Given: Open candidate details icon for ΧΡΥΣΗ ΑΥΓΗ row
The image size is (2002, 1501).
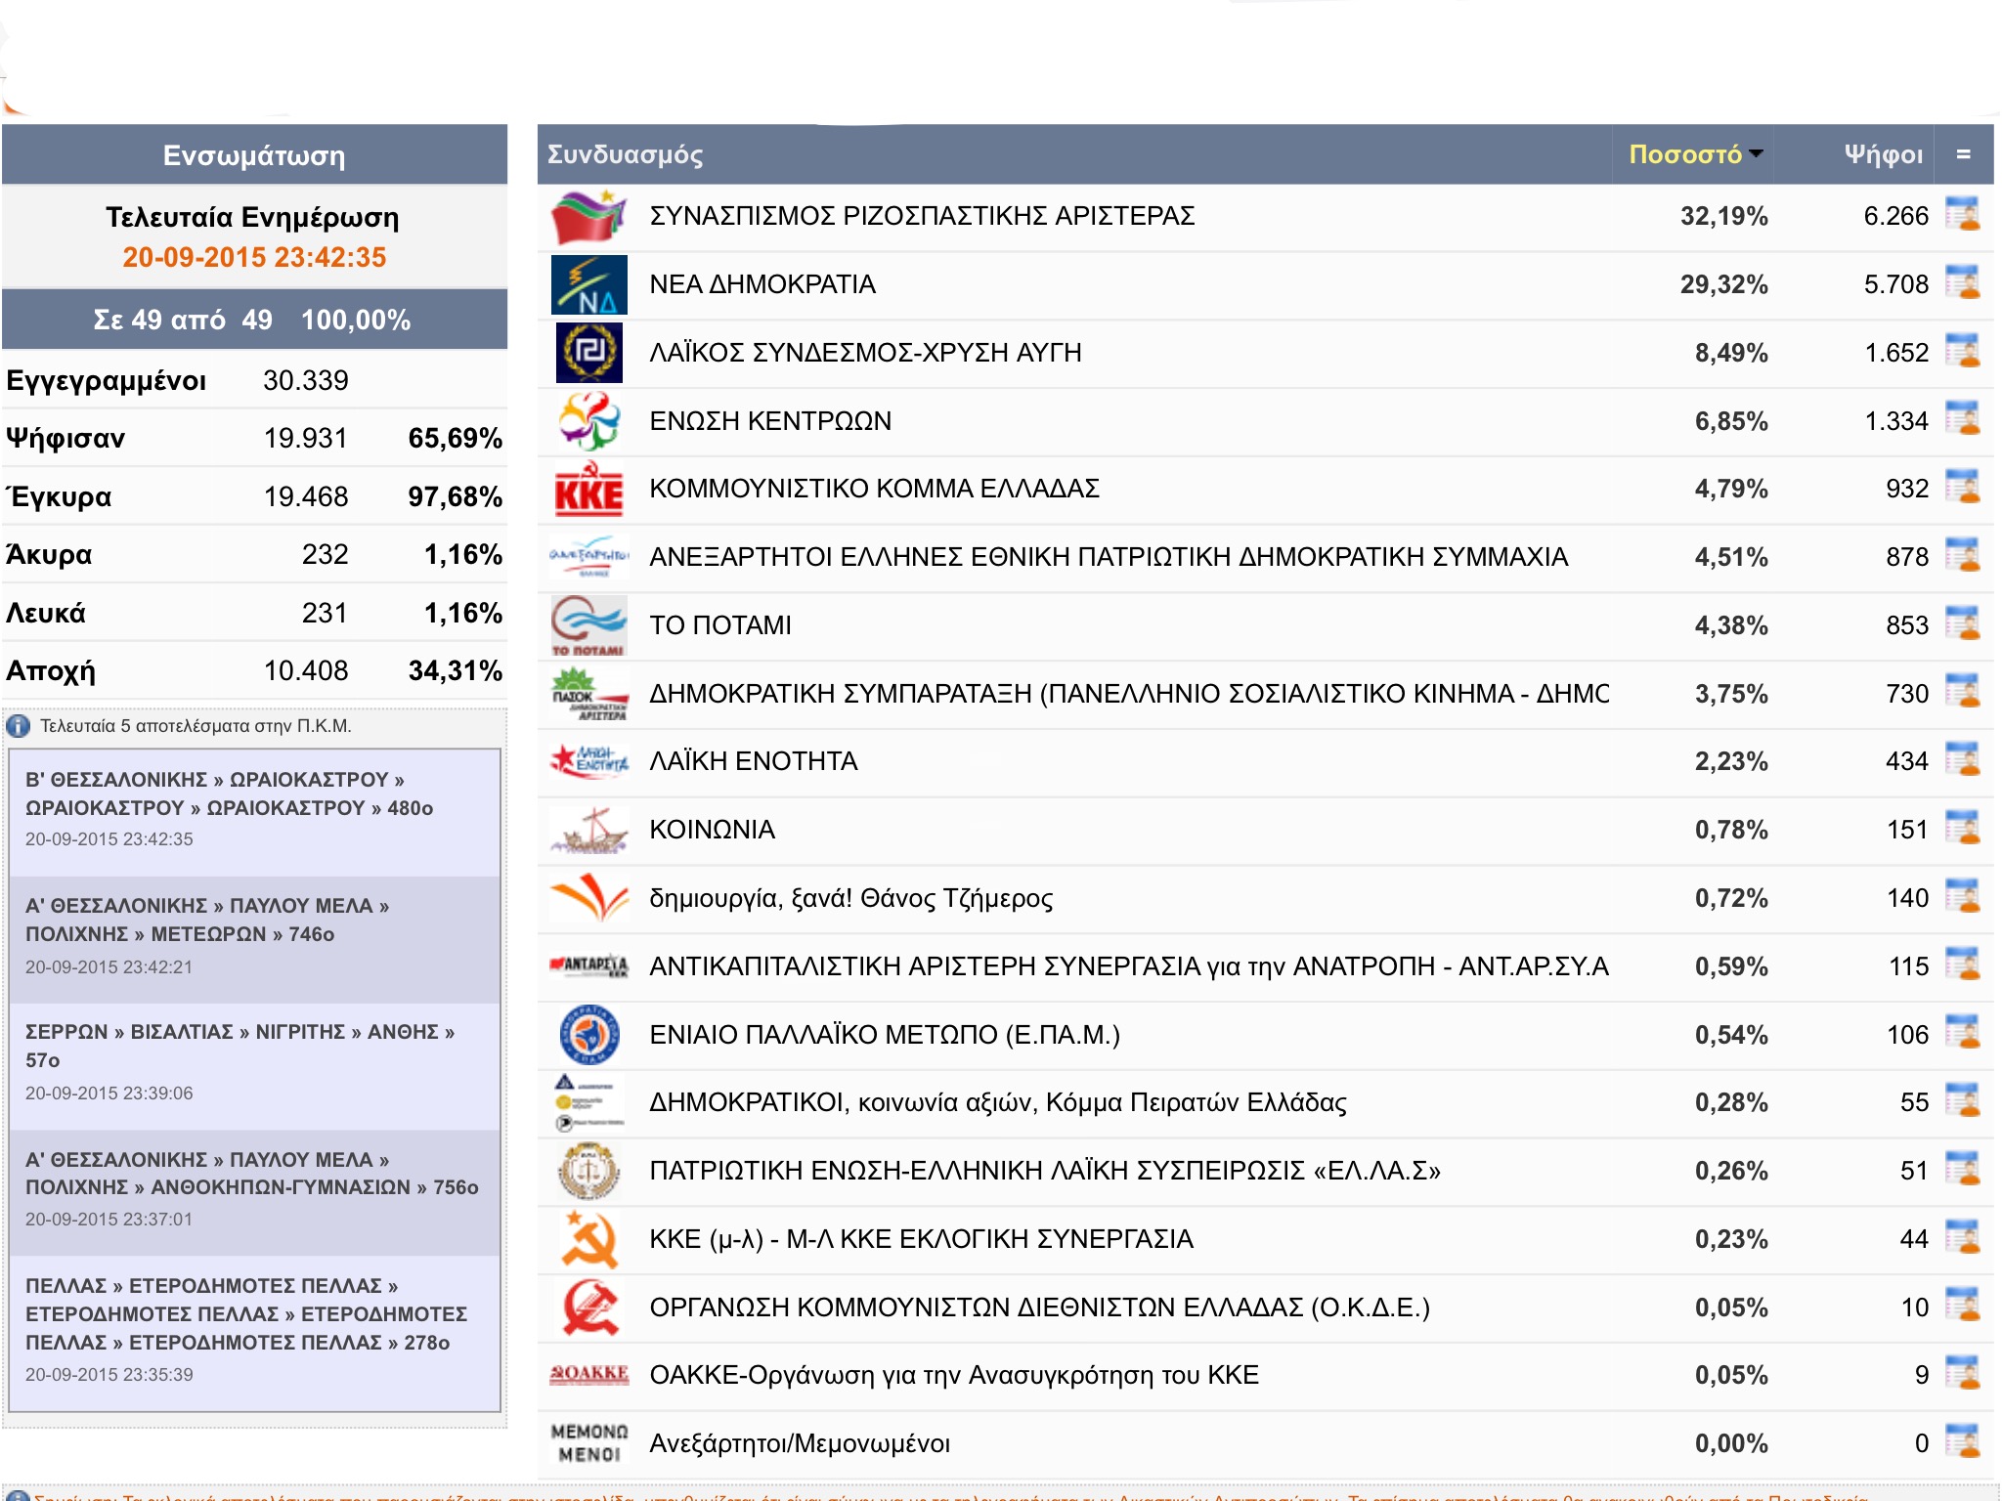Looking at the screenshot, I should [x=1962, y=351].
